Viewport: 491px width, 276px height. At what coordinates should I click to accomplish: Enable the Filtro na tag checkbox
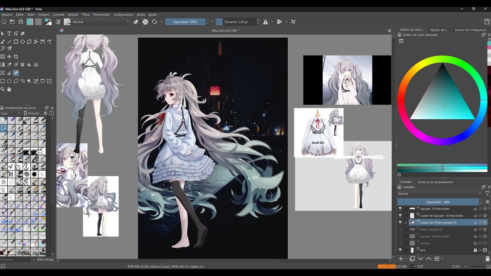coord(34,260)
